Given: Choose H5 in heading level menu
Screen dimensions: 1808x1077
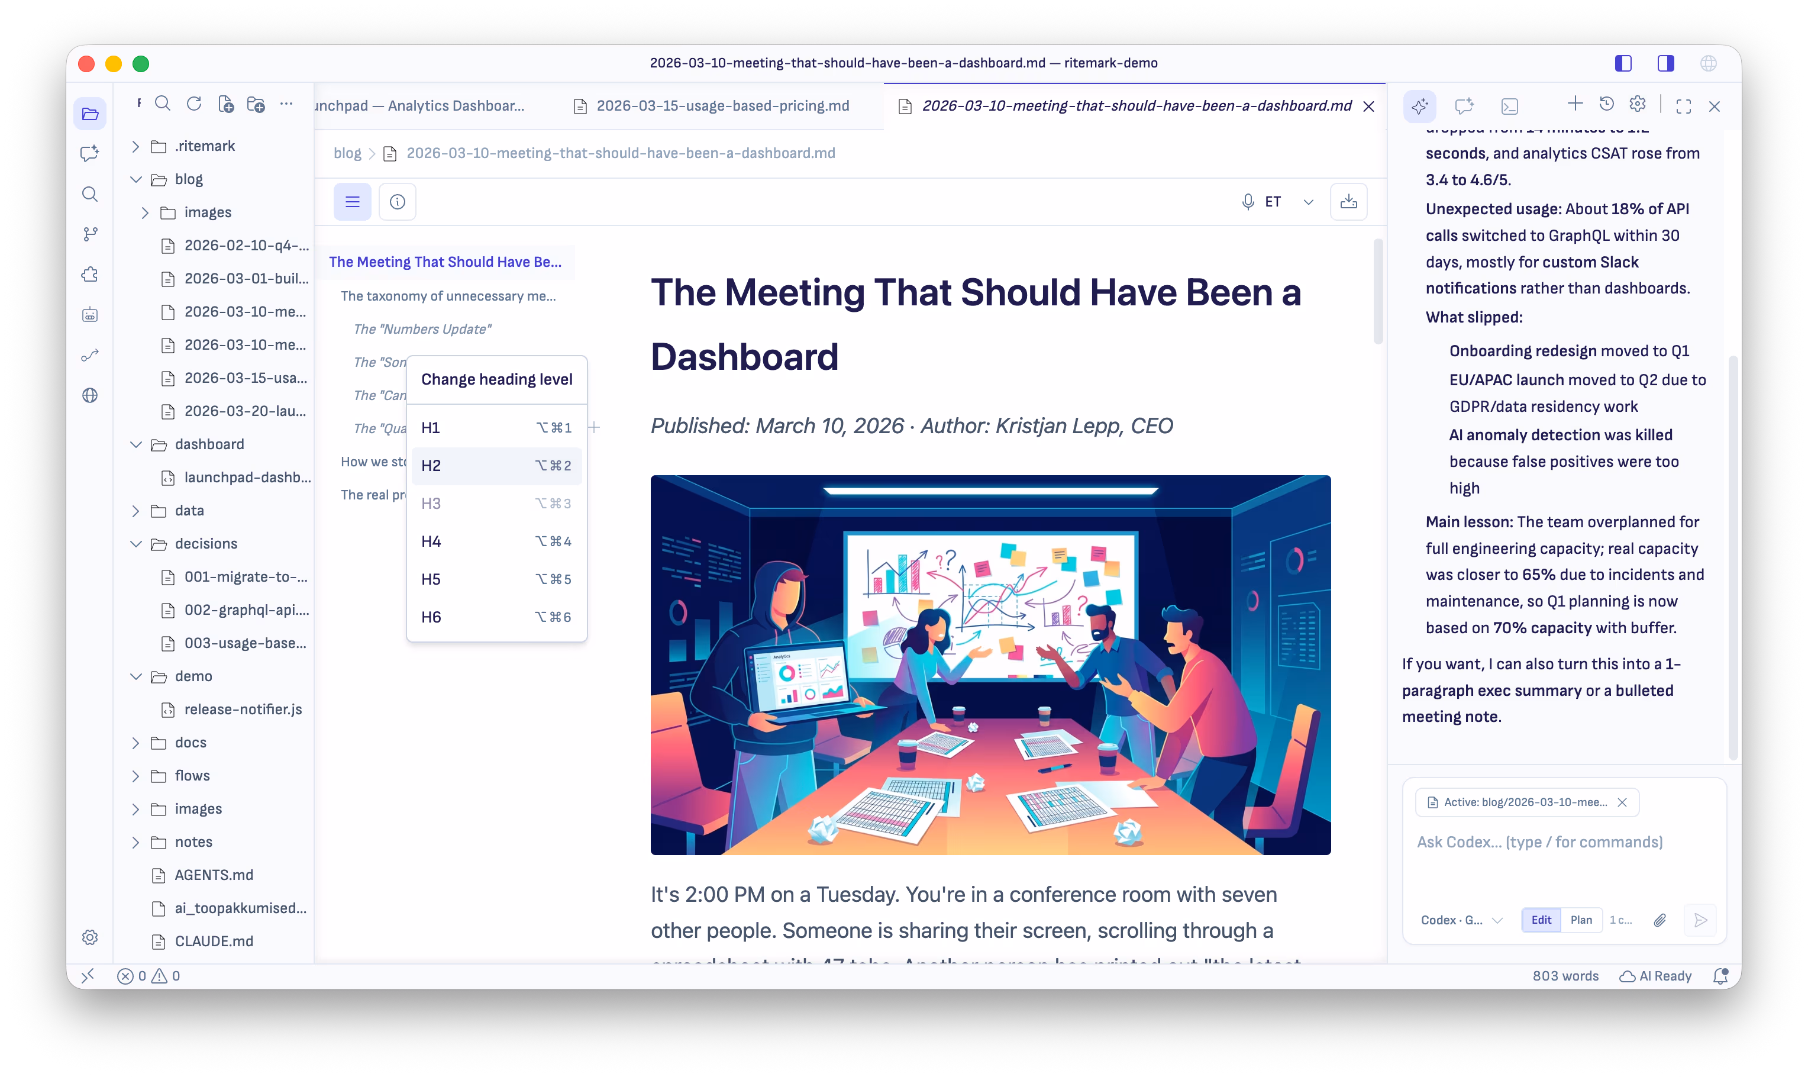Looking at the screenshot, I should [x=496, y=579].
